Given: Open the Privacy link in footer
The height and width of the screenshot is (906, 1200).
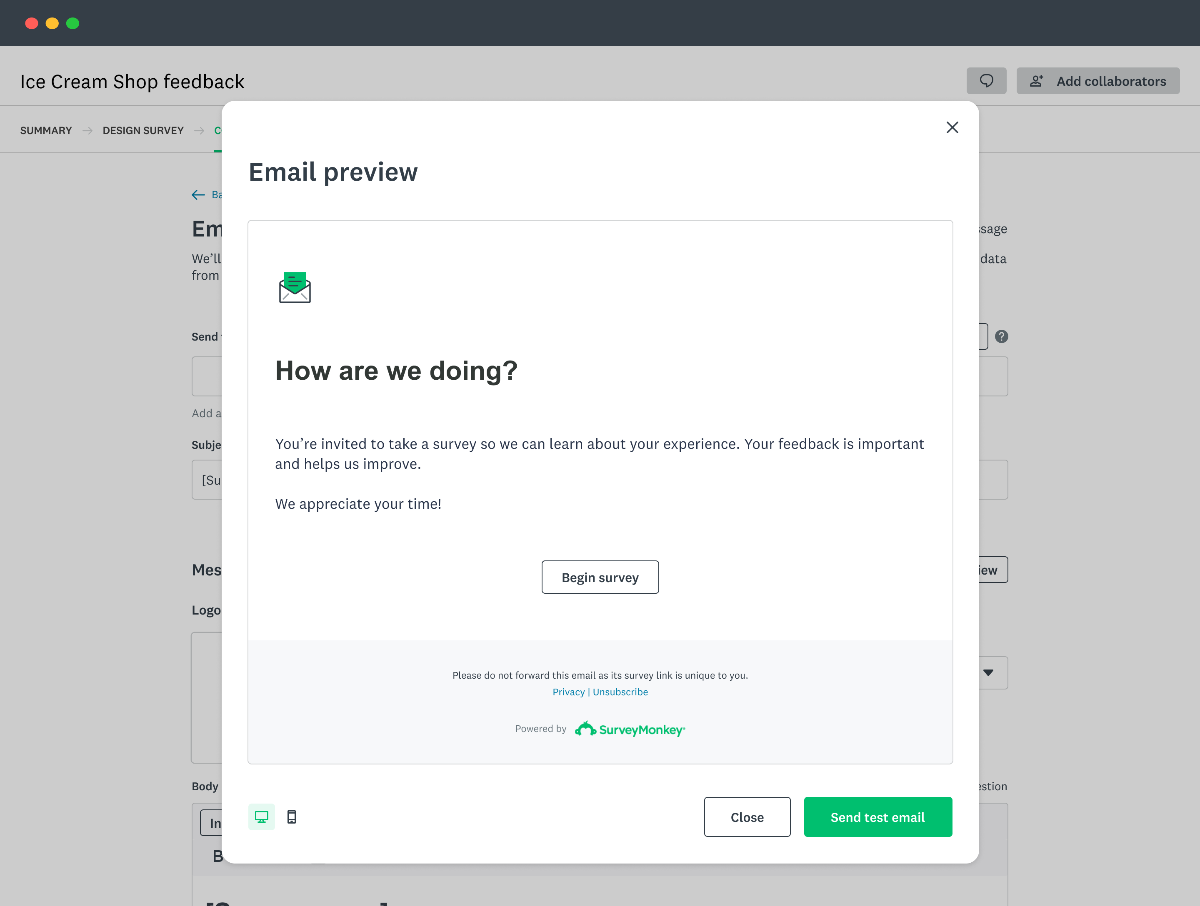Looking at the screenshot, I should click(568, 692).
